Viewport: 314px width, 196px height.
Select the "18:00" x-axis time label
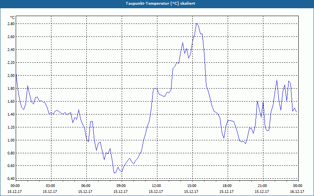click(226, 186)
